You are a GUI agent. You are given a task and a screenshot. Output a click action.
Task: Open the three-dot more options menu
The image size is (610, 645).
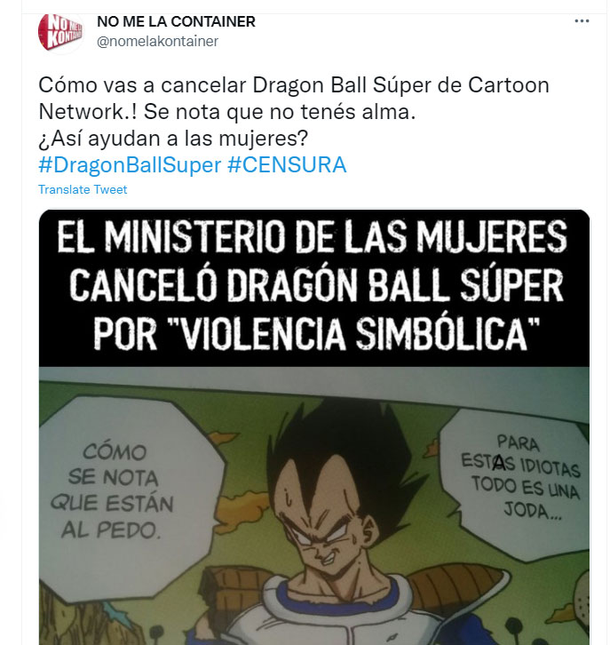tap(582, 21)
